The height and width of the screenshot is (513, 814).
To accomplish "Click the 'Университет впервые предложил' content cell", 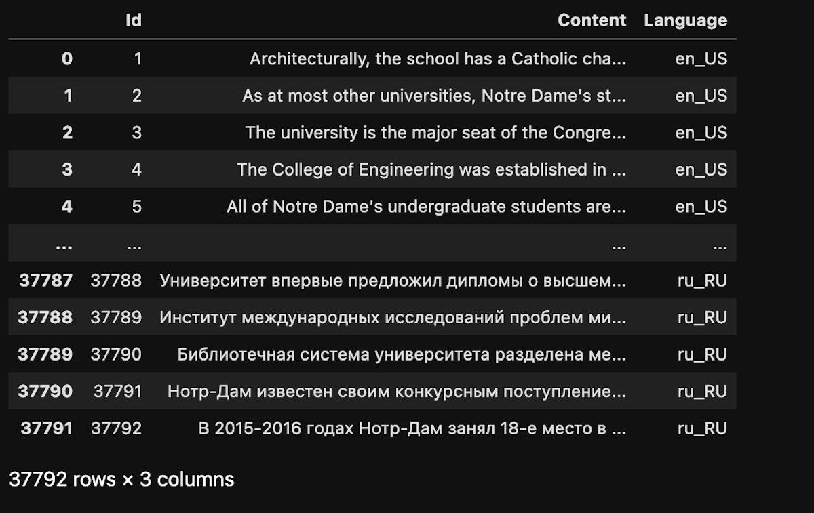I will click(x=393, y=281).
